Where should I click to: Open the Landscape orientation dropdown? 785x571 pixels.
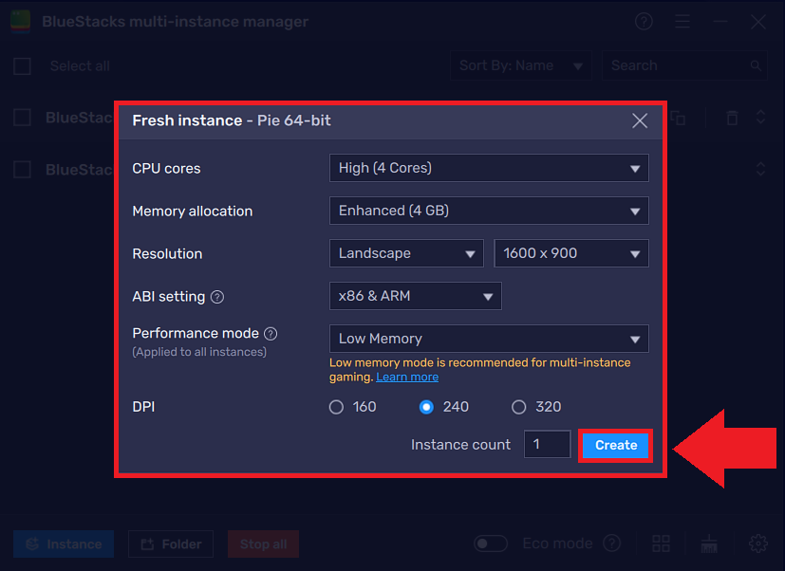pyautogui.click(x=406, y=253)
